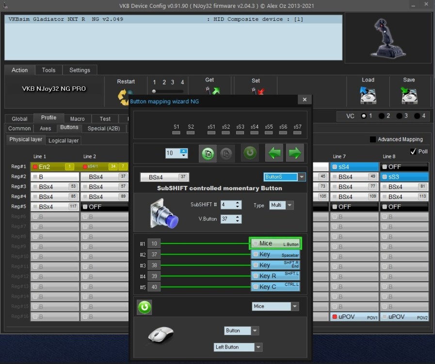Open the Logical layer tab

pos(64,140)
